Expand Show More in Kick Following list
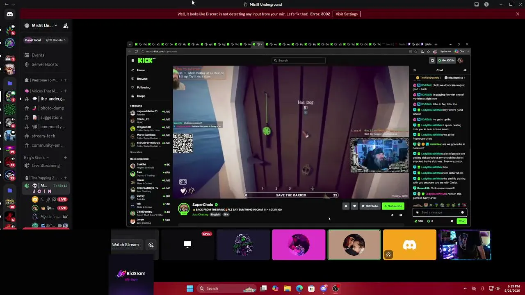 (136, 152)
